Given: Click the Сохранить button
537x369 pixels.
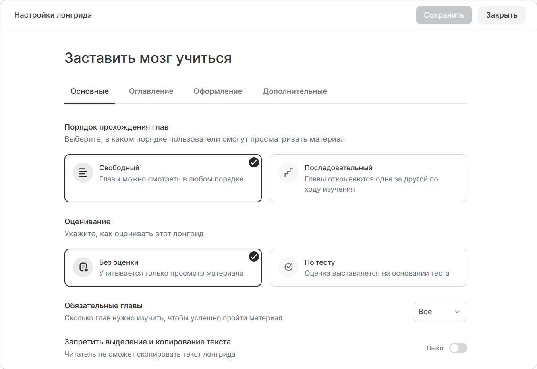Looking at the screenshot, I should click(x=444, y=15).
